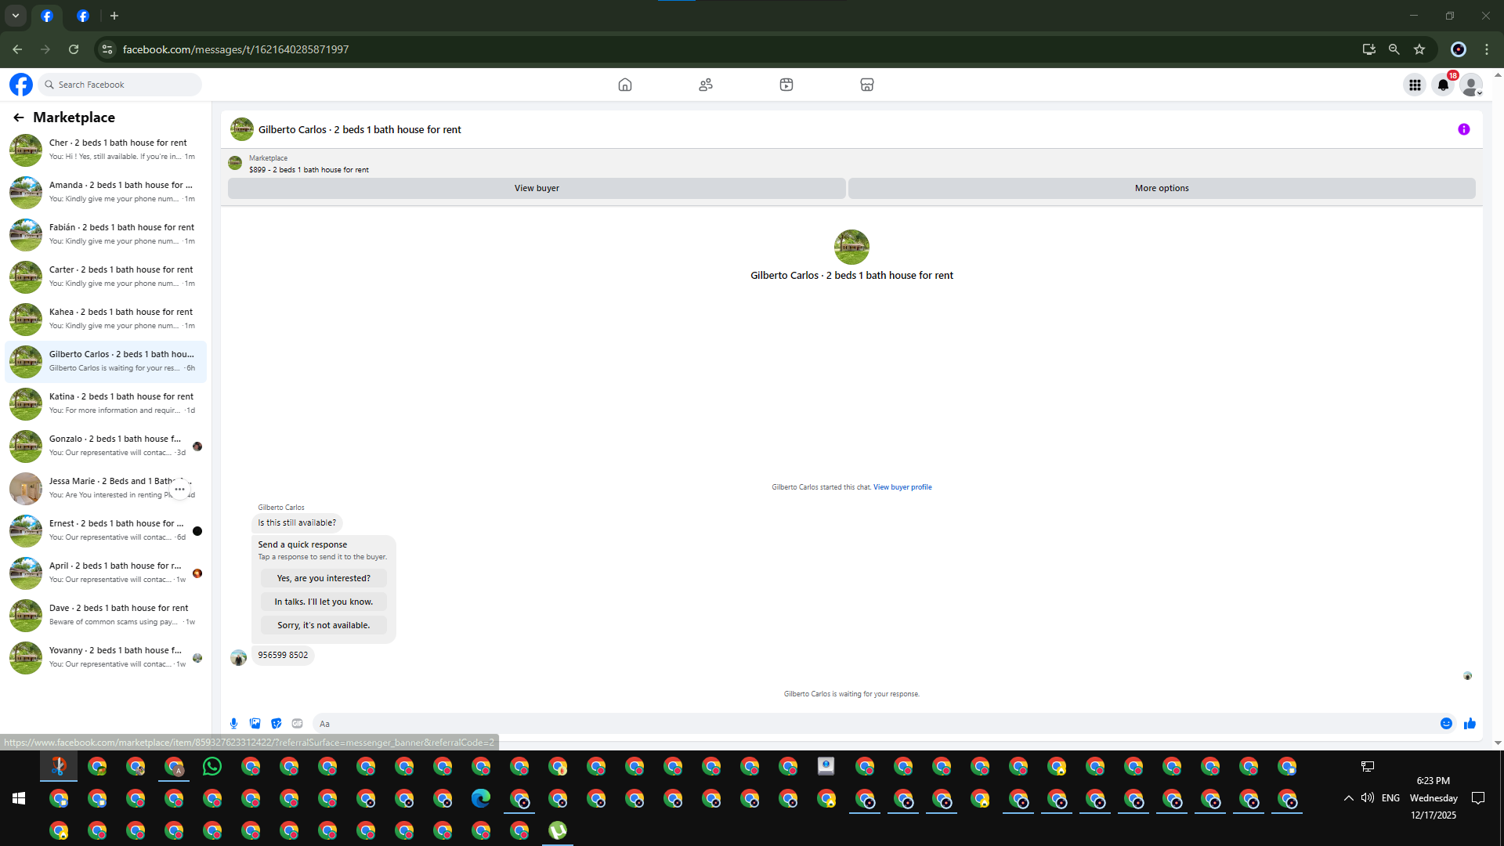This screenshot has width=1504, height=846.
Task: Send a thumbs-up like
Action: click(1470, 723)
